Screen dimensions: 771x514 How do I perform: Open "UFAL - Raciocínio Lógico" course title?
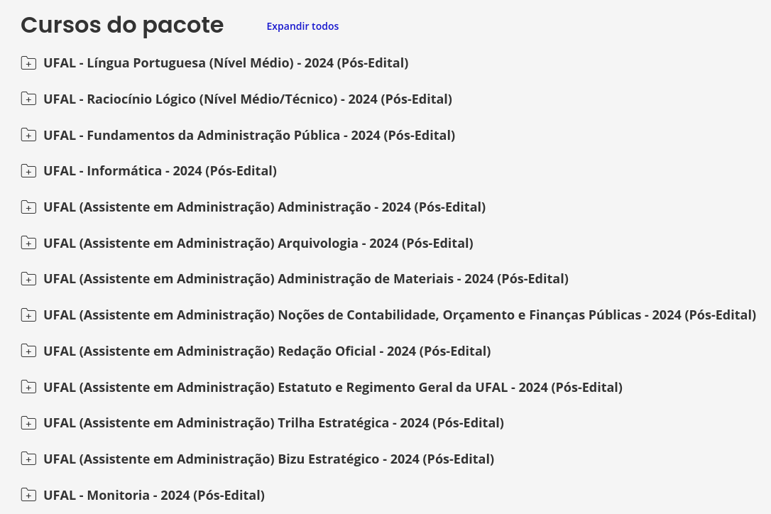pos(248,99)
